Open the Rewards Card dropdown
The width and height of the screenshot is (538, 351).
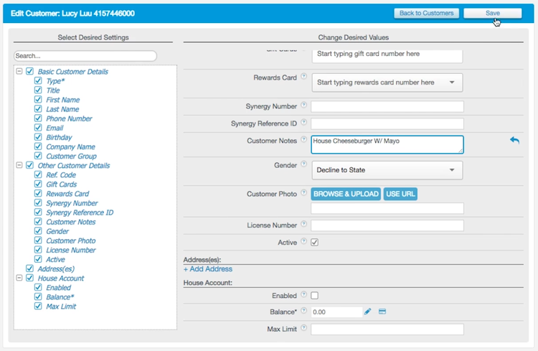[x=387, y=83]
